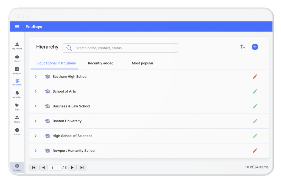This screenshot has width=281, height=183.
Task: Click the sort arrows icon above the list
Action: tap(243, 47)
